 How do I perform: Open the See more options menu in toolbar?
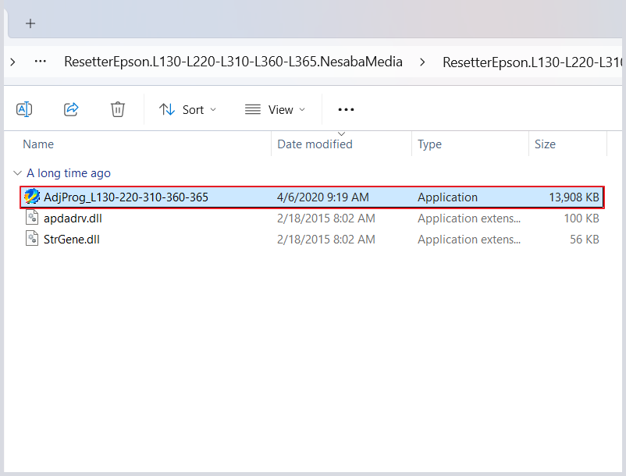pos(346,109)
